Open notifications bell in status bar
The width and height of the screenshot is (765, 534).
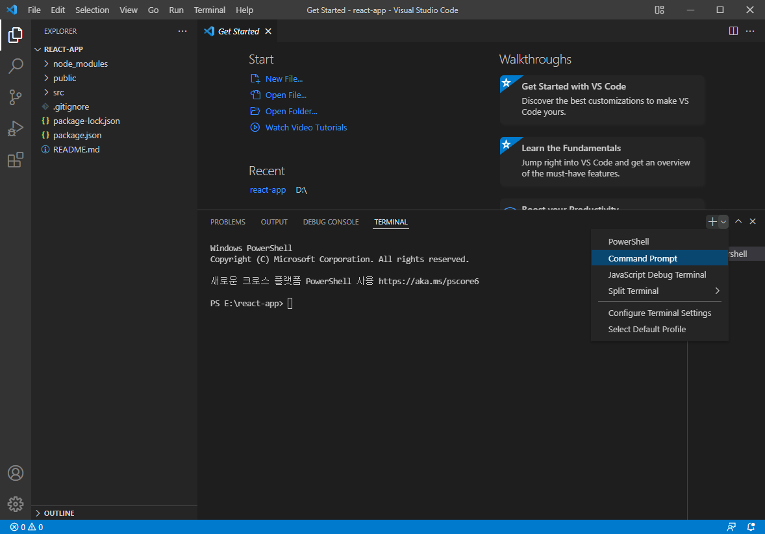[x=751, y=527]
